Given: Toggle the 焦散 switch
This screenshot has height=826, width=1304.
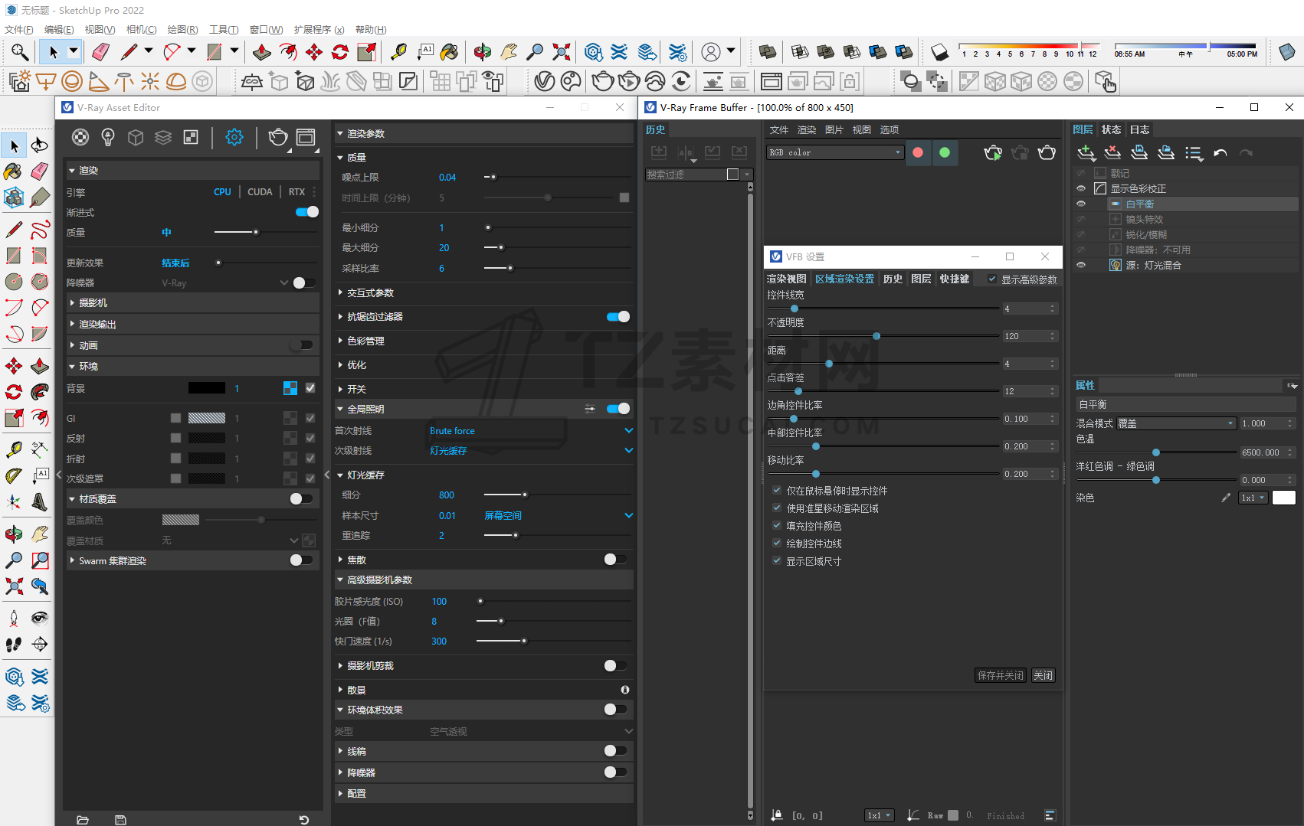Looking at the screenshot, I should [615, 560].
